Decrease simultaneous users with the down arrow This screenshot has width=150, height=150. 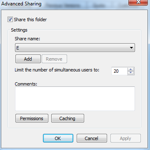130,73
